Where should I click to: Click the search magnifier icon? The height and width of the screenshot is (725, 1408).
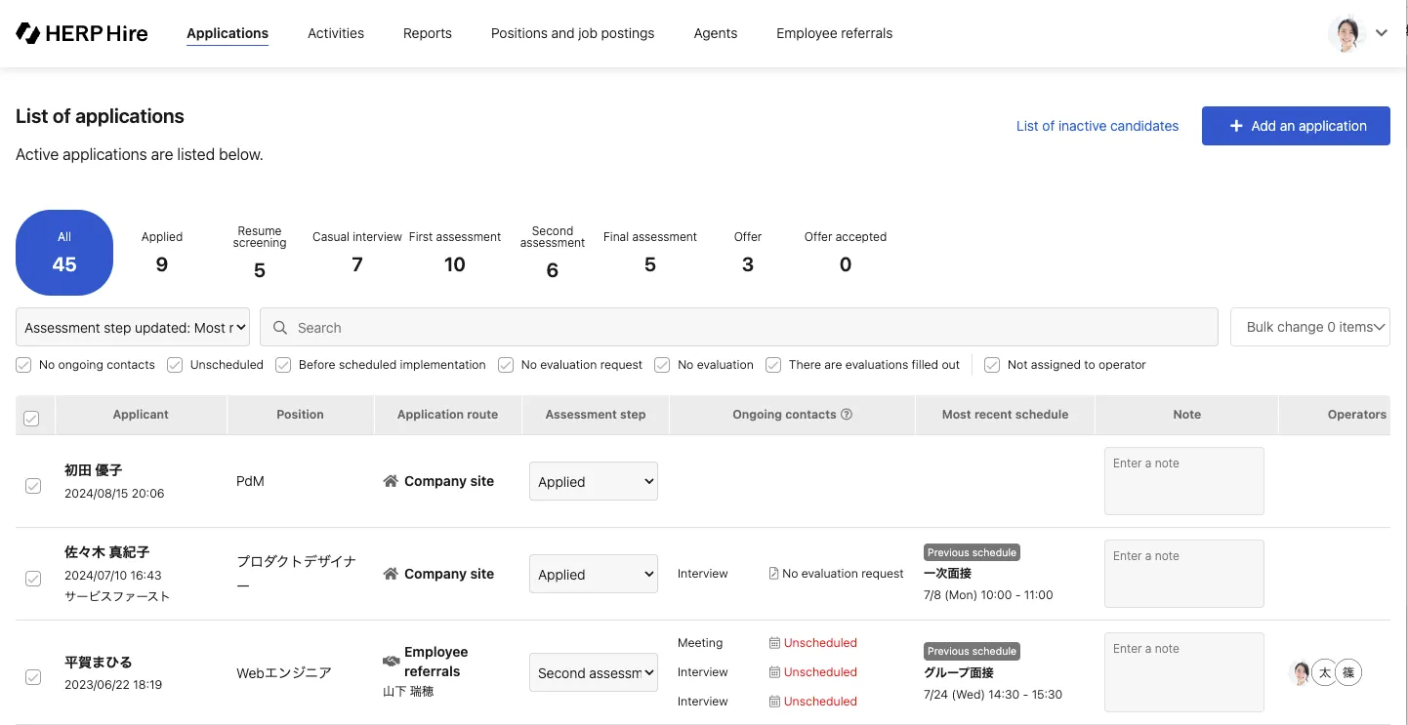280,328
